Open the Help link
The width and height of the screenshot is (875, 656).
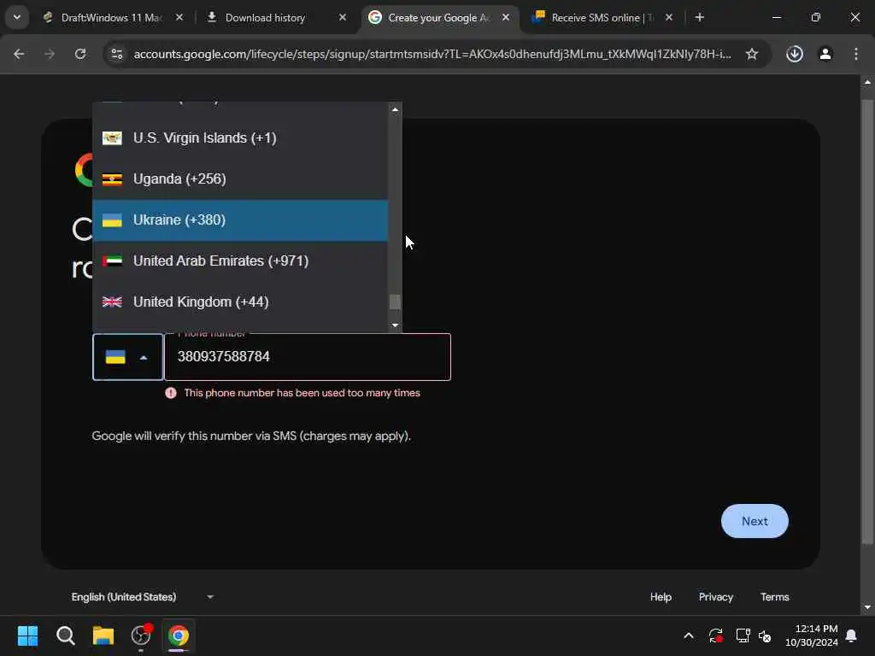[x=661, y=597]
